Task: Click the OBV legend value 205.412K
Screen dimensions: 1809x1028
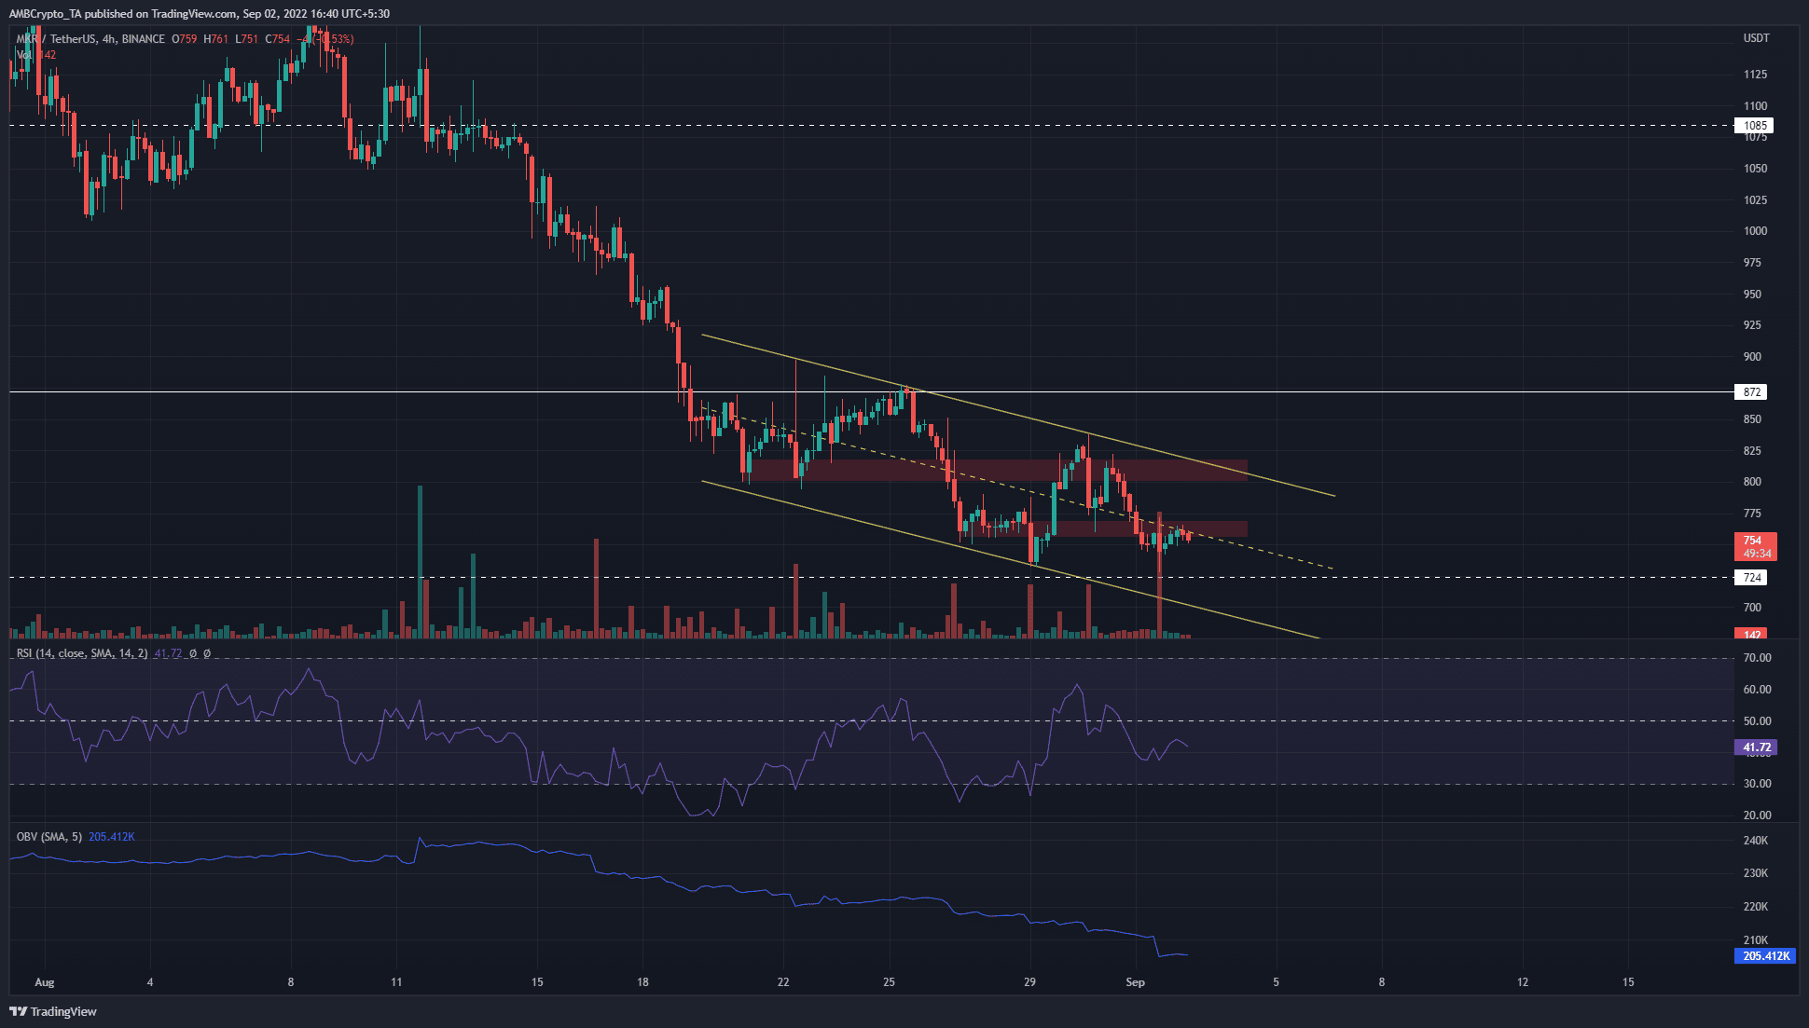Action: 112,837
